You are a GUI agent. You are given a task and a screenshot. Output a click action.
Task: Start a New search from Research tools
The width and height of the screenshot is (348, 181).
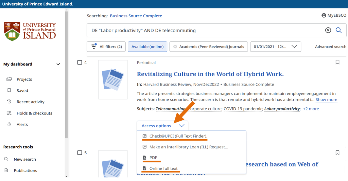pos(24,159)
